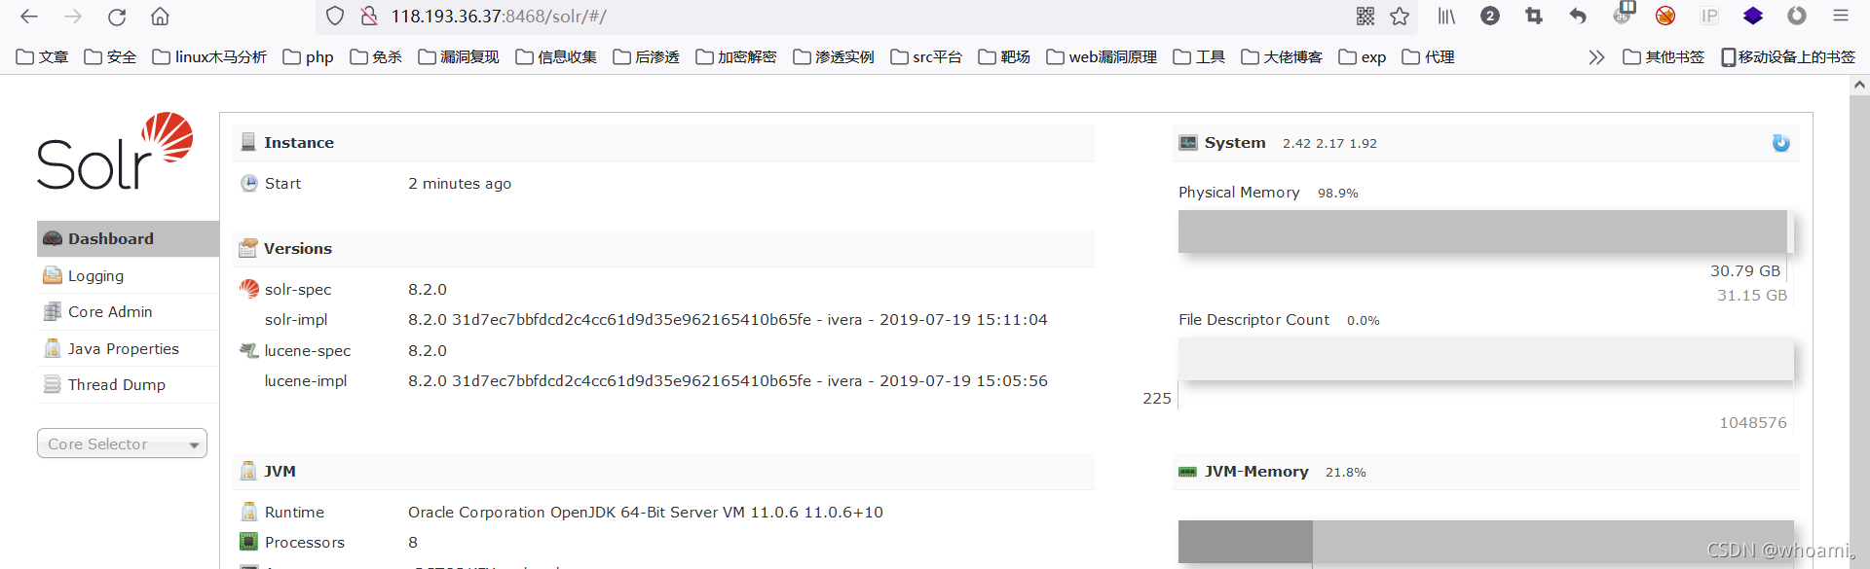Open the browser home page icon
Image resolution: width=1870 pixels, height=569 pixels.
(x=161, y=17)
